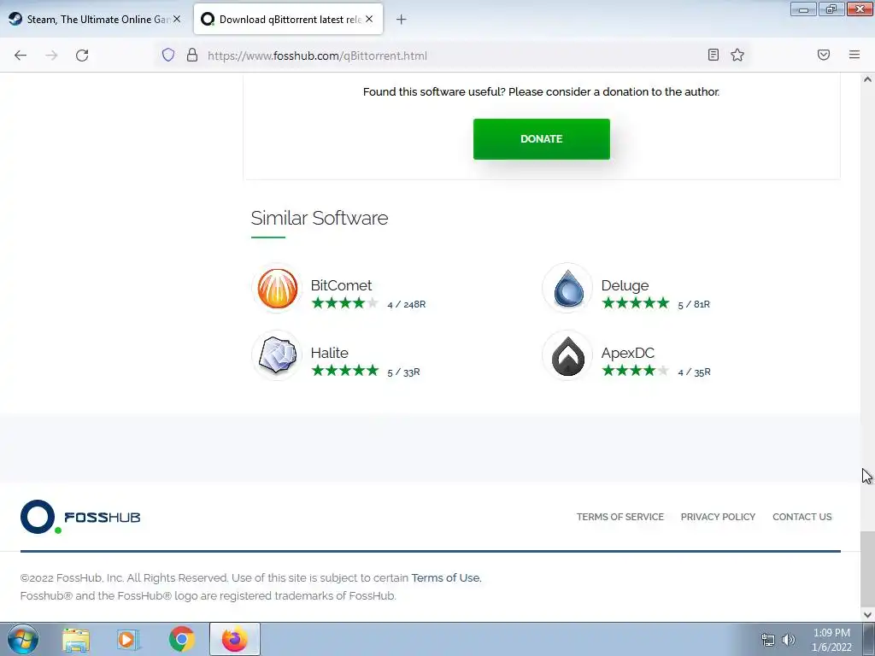Click the Deluge '5 / 81R' rating text
Screen dimensions: 875x656
coord(694,305)
